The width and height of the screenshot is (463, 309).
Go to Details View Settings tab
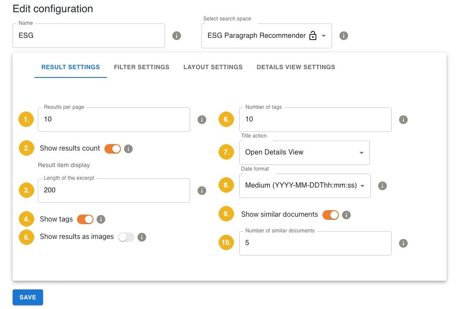click(296, 67)
